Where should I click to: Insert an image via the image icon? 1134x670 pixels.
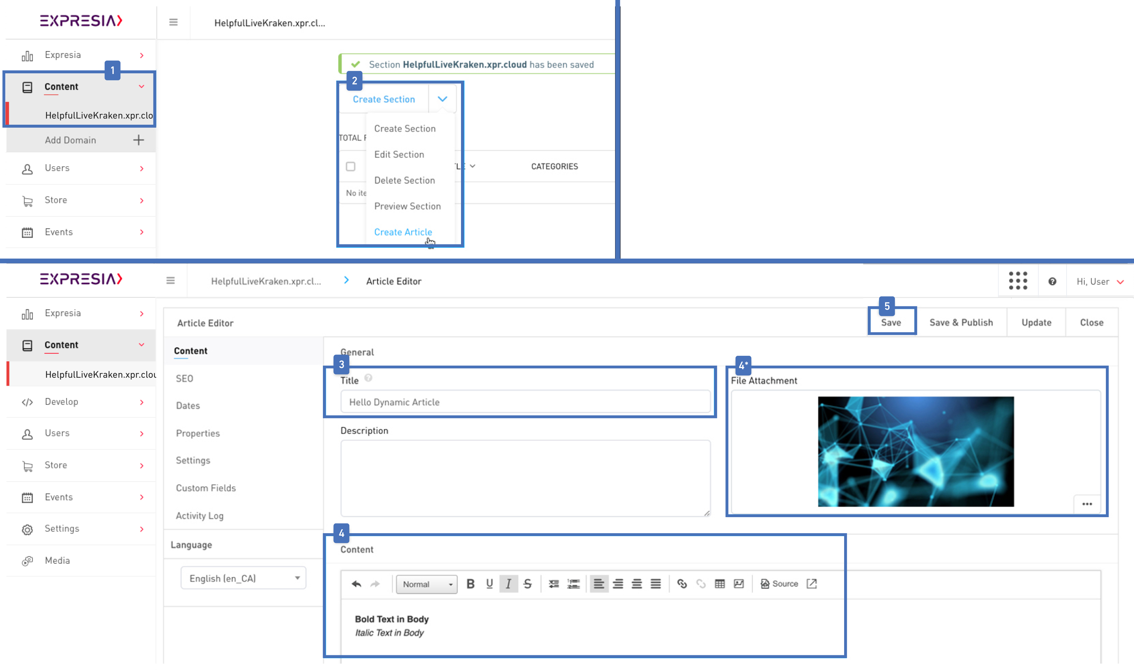[738, 583]
